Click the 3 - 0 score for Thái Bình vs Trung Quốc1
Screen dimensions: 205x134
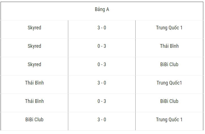(x=102, y=83)
